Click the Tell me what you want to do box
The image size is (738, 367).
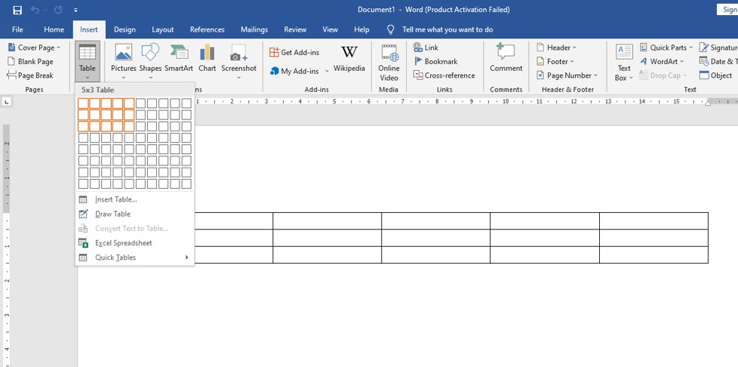[447, 29]
